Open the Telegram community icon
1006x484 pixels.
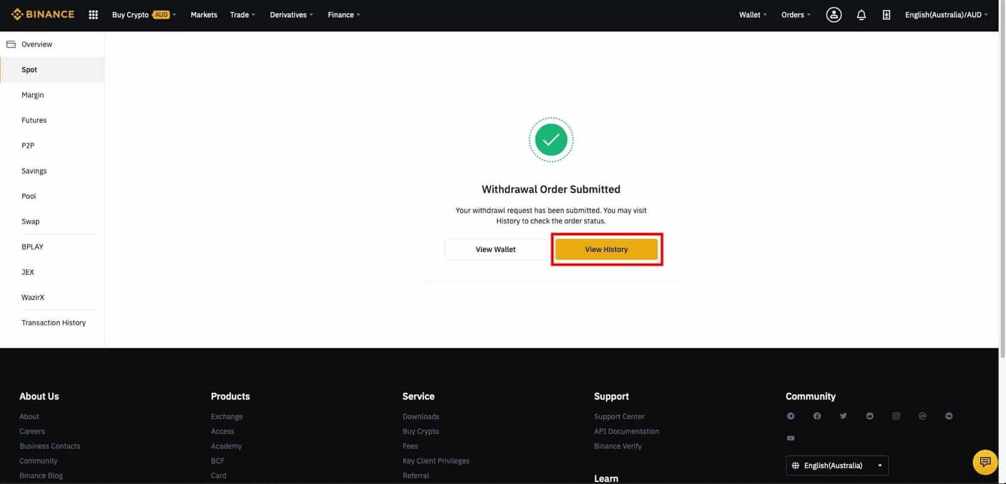pos(790,416)
